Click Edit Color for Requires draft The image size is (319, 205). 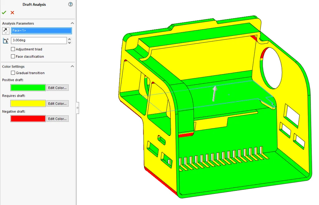57,104
